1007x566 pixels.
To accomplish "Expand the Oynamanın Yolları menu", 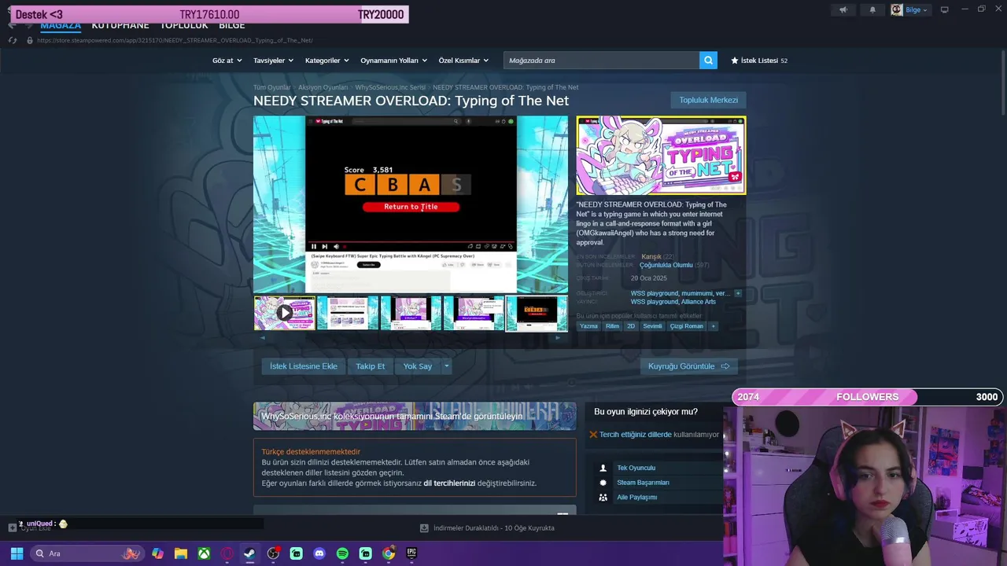I will 393,61.
